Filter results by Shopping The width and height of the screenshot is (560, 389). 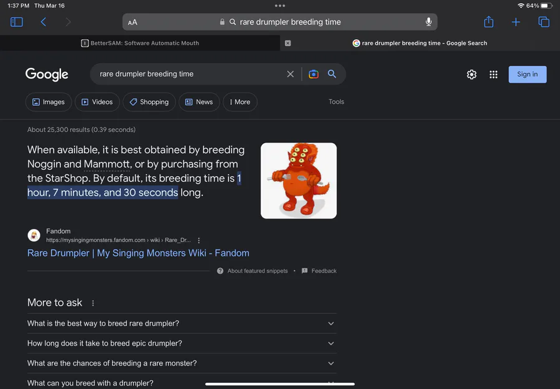[x=149, y=102]
